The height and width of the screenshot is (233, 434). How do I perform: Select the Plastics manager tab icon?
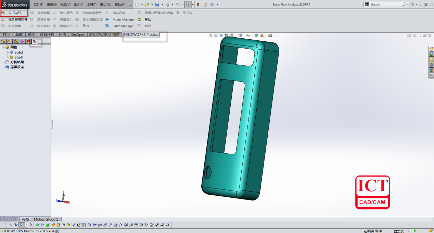click(x=35, y=41)
